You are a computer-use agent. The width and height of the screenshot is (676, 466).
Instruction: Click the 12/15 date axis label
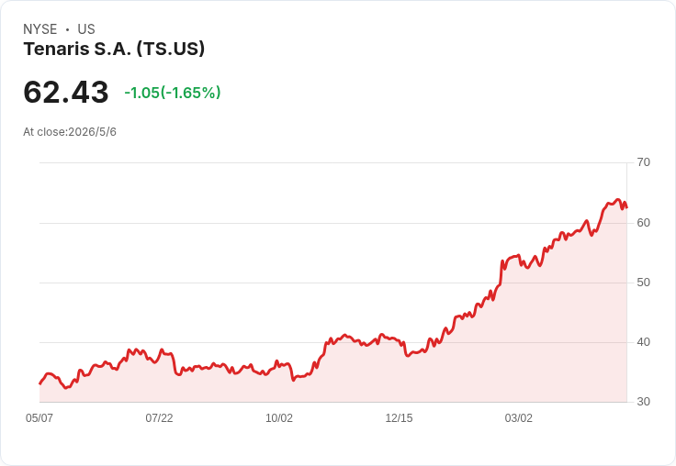399,418
